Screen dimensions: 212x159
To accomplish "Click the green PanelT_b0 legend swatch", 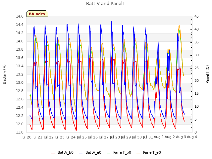I will pyautogui.click(x=109, y=153).
